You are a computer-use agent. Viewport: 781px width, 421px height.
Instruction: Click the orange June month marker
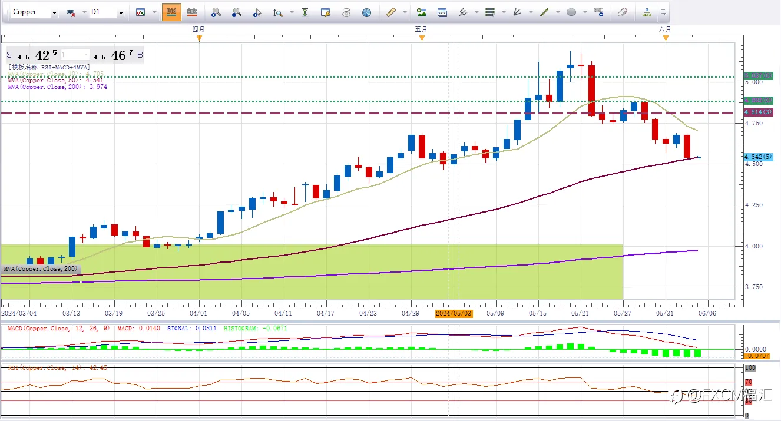point(666,38)
